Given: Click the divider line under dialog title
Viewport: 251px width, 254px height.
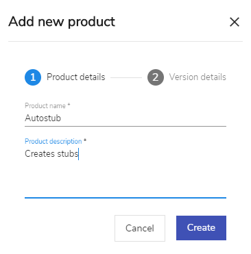Looking at the screenshot, I should pos(125,42).
